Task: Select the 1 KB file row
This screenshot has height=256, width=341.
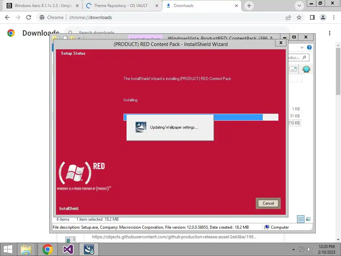Action: tap(296, 109)
